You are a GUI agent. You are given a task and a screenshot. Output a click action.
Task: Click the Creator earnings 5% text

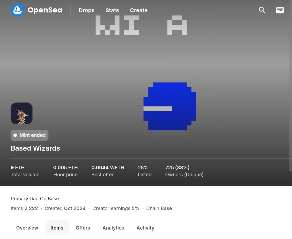click(116, 208)
